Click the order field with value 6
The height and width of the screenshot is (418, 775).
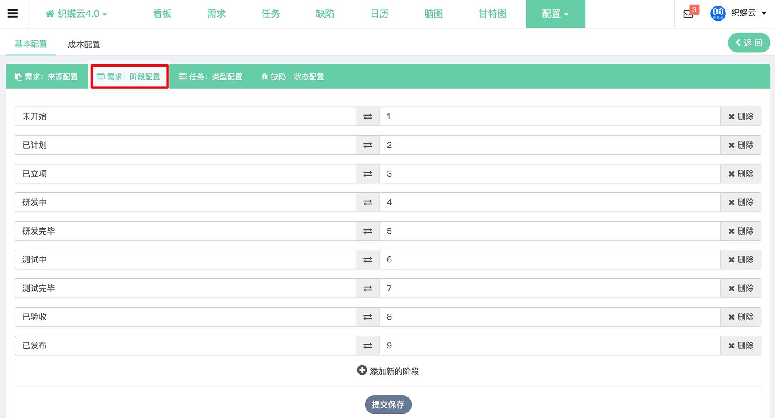[550, 259]
